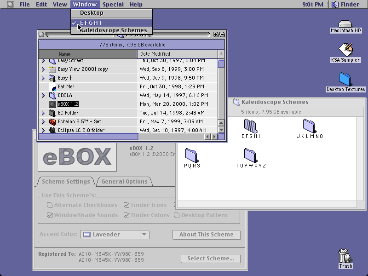Click the Eat Me! file icon
The image size is (368, 276).
click(52, 86)
